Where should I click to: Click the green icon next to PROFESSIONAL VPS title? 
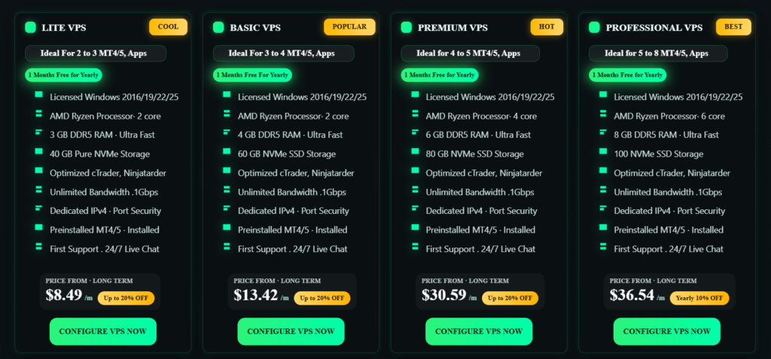(x=595, y=28)
